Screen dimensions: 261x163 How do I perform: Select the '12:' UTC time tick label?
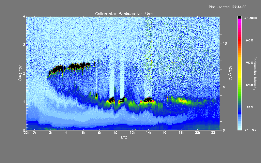coord(132,133)
